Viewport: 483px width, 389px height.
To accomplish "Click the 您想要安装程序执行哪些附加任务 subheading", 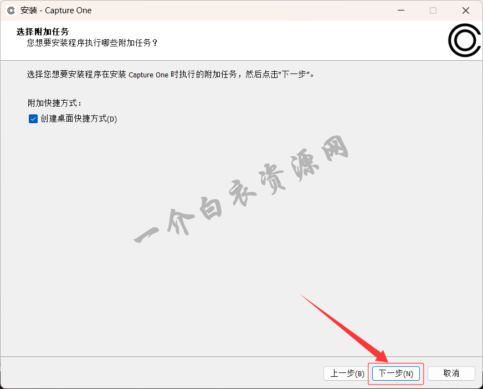I will point(92,43).
